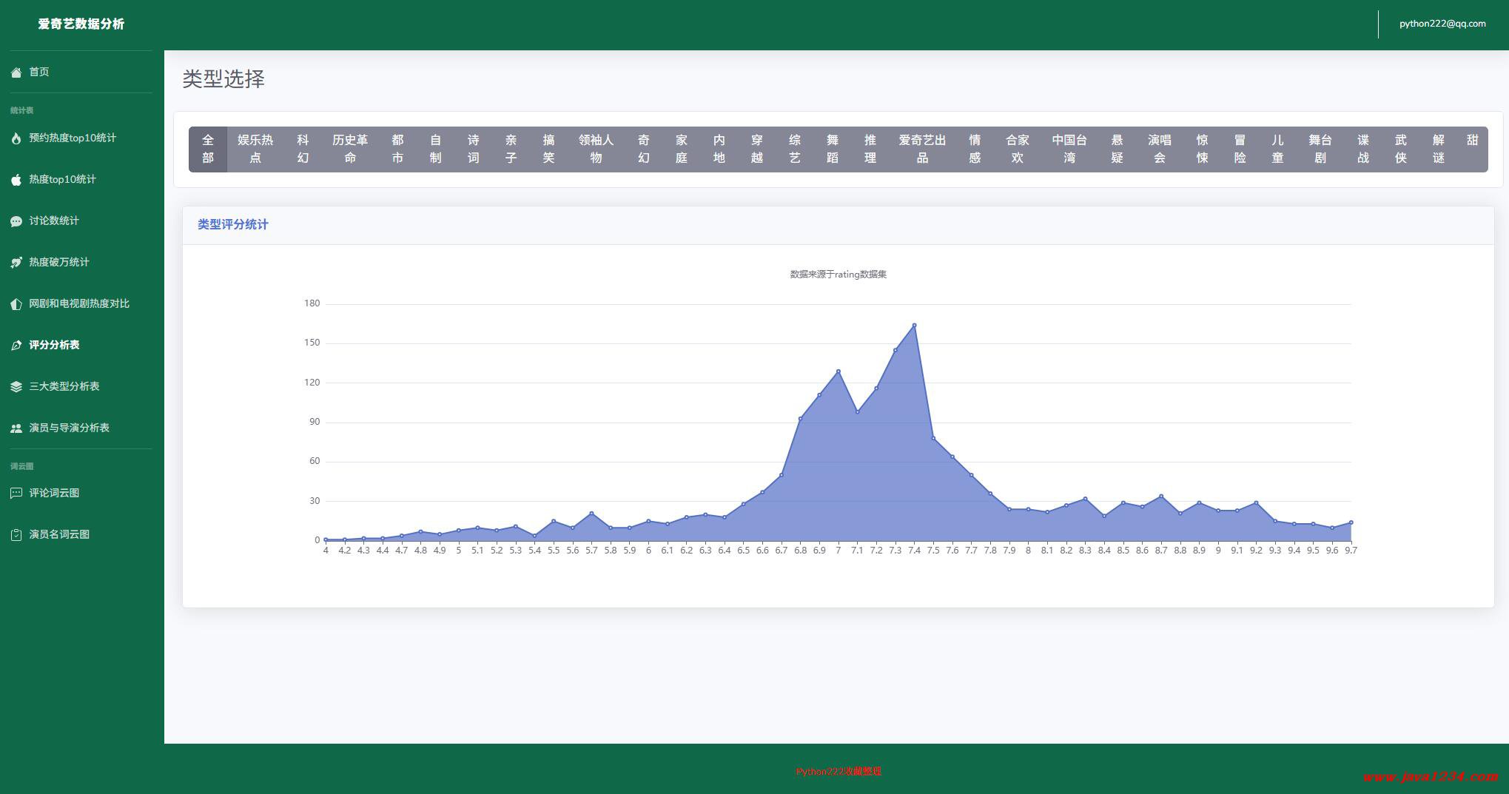
Task: Click the comment icon for 评论词云图
Action: (x=16, y=494)
